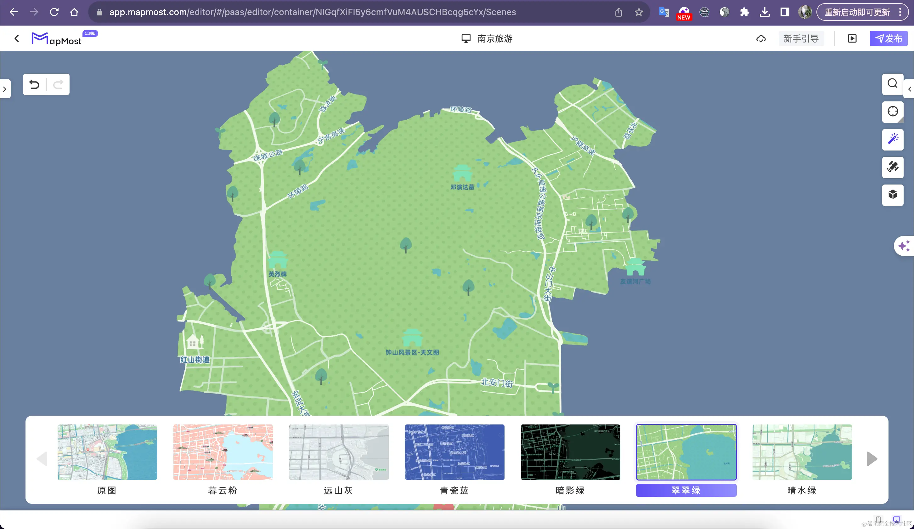The width and height of the screenshot is (914, 529).
Task: Select the 青瓷蓝 map style thumbnail
Action: tap(454, 452)
